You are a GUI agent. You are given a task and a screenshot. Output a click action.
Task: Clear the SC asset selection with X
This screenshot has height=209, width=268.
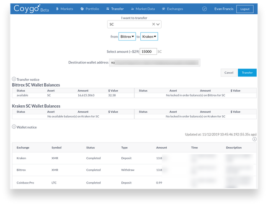(x=154, y=24)
